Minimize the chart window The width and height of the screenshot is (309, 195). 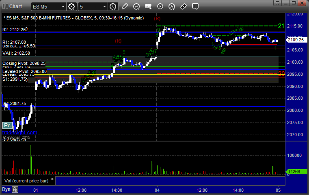tap(286, 3)
